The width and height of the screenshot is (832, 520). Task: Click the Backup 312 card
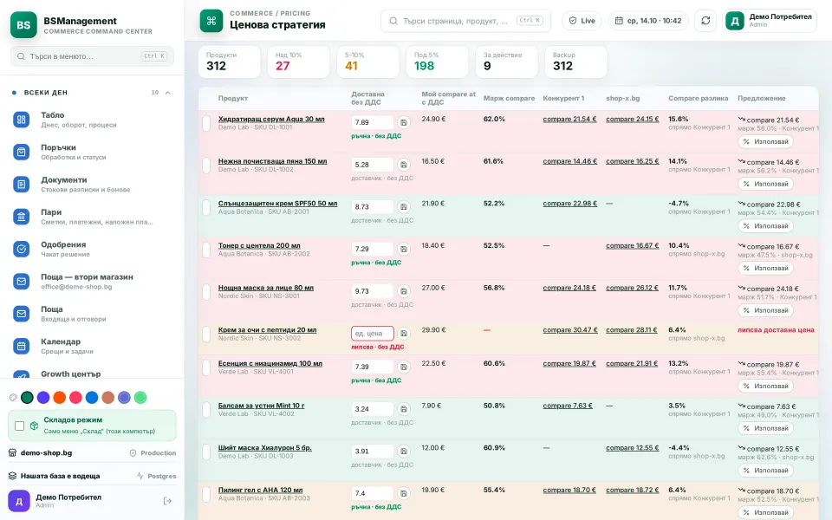pyautogui.click(x=576, y=62)
